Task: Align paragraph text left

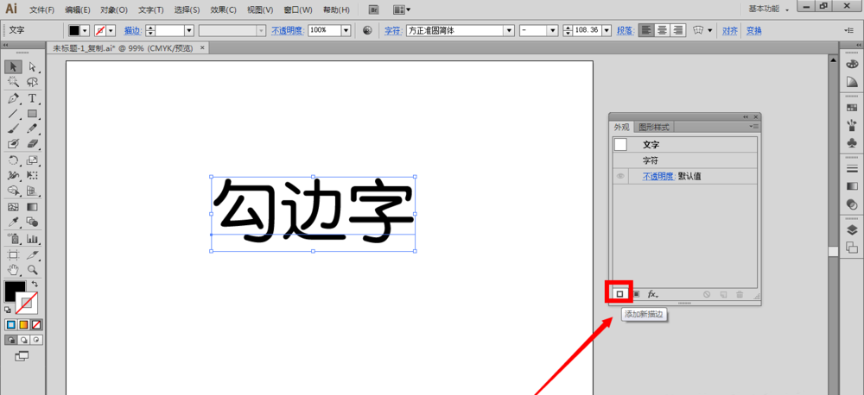Action: 645,30
